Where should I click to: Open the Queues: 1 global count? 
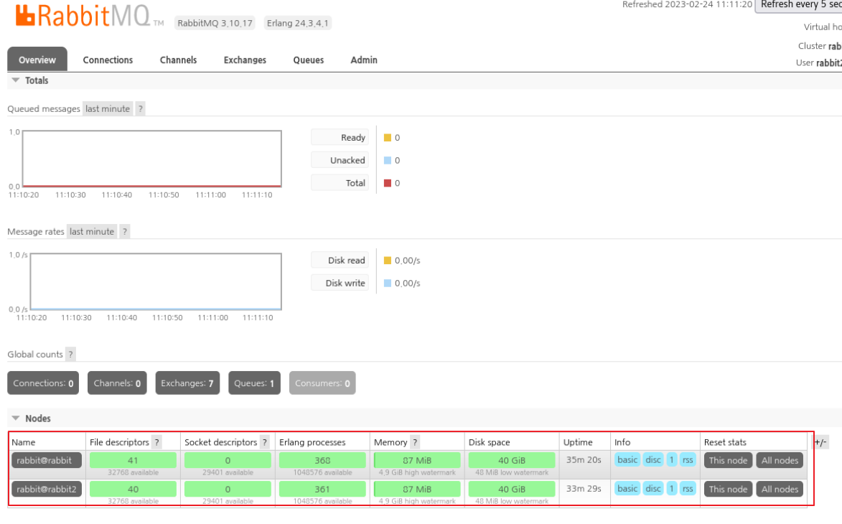pyautogui.click(x=254, y=383)
